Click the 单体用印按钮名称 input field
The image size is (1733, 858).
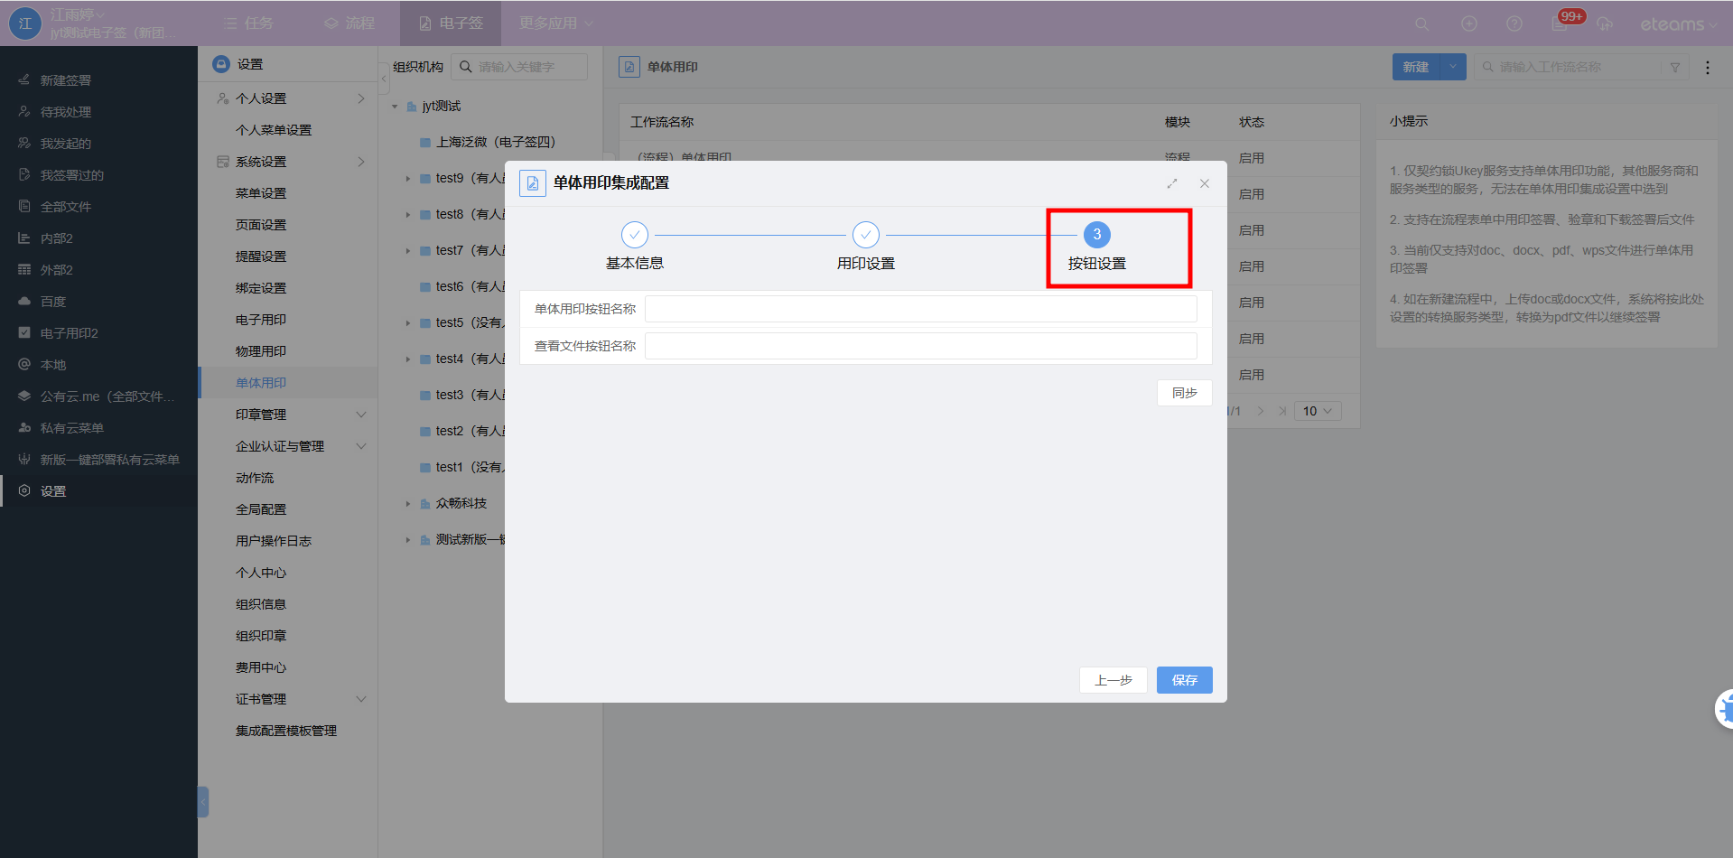pos(920,309)
